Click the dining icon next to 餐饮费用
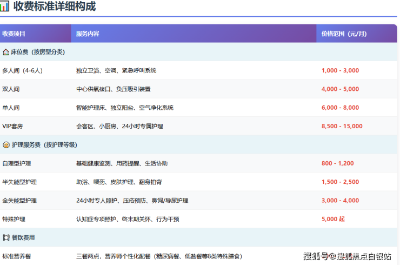 point(6,237)
